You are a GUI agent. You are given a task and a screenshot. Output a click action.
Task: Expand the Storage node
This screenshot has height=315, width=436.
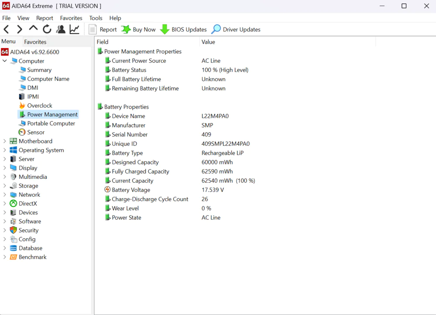tap(5, 185)
